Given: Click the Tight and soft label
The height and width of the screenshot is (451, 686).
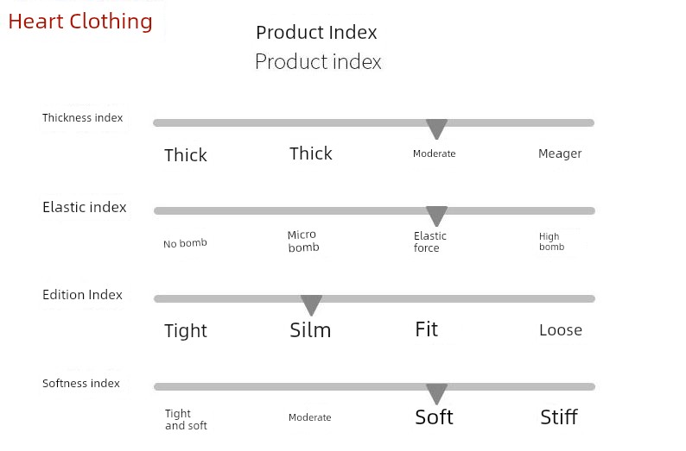Looking at the screenshot, I should pyautogui.click(x=186, y=420).
